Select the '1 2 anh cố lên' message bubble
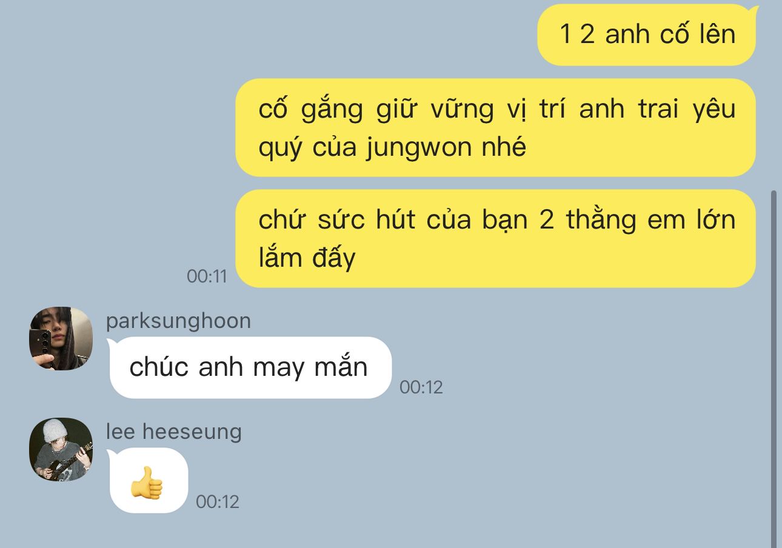 click(647, 35)
